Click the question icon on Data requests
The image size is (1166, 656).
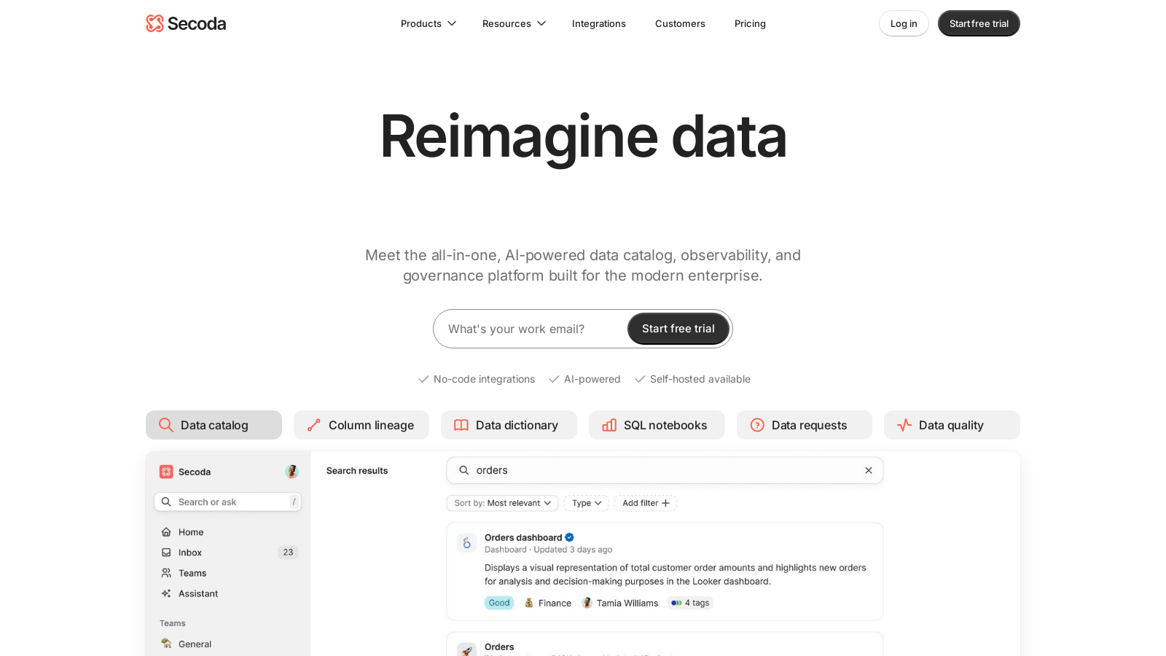(x=757, y=425)
